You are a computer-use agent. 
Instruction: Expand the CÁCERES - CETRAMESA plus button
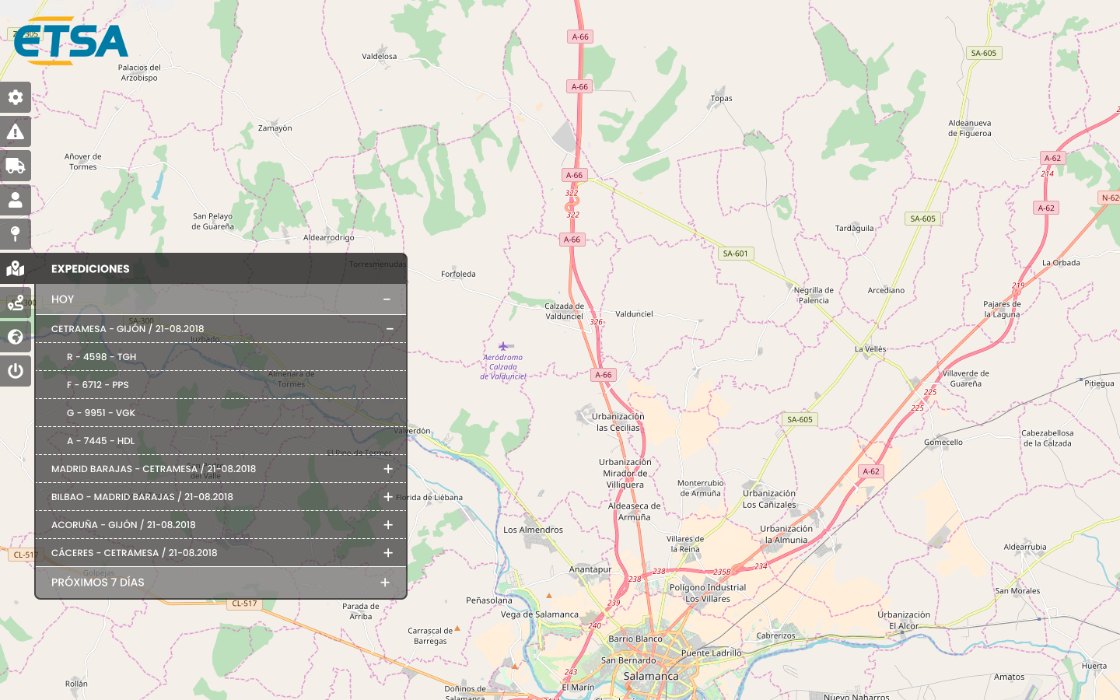(388, 553)
